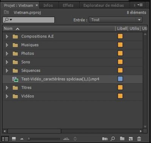Click the thumbnail zoom slider handle

point(29,139)
